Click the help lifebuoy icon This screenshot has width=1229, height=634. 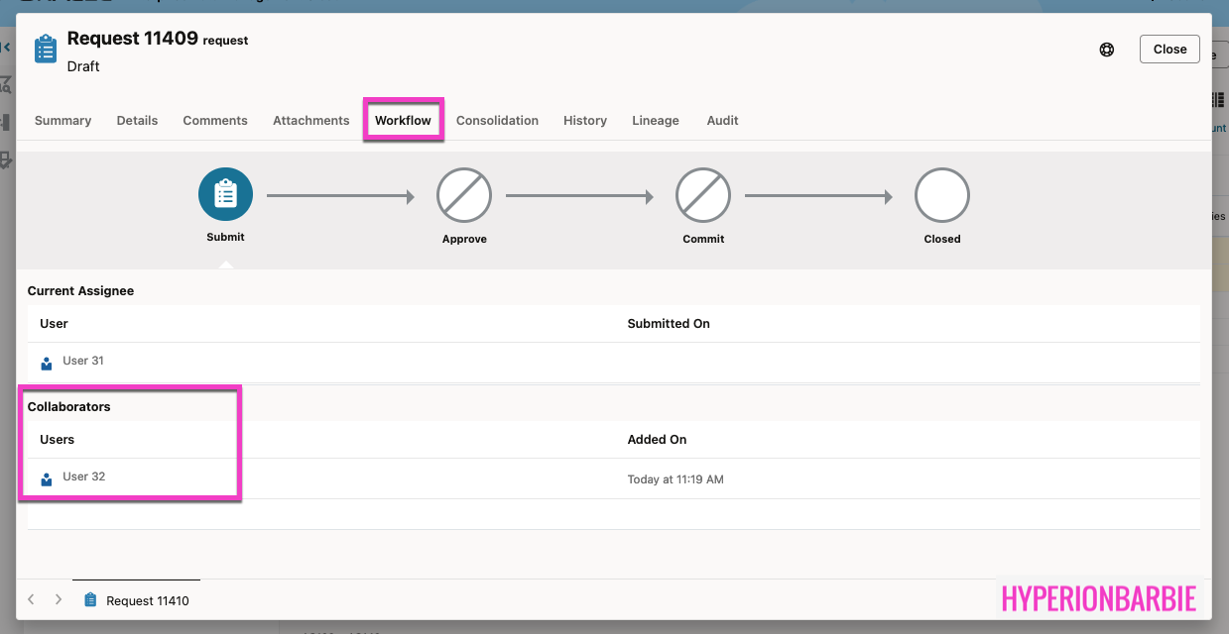pos(1107,50)
